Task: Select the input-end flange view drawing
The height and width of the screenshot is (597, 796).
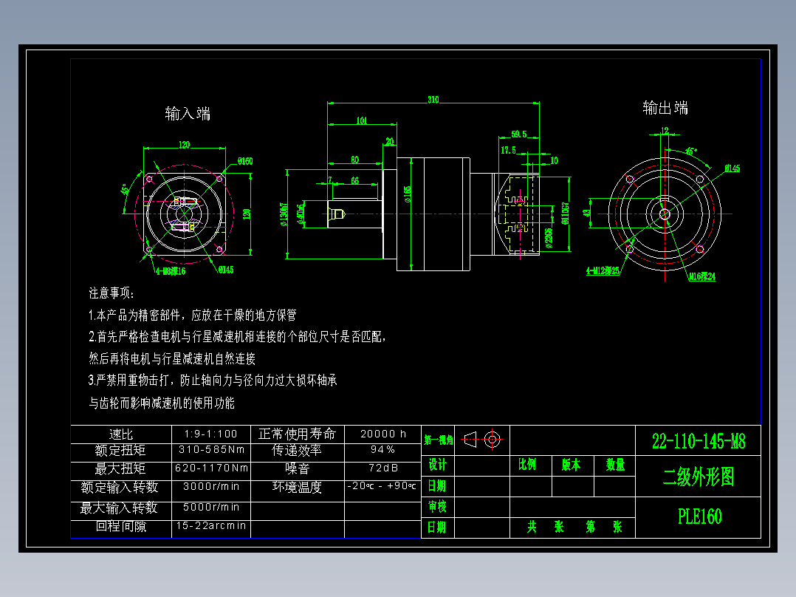Action: tap(185, 214)
